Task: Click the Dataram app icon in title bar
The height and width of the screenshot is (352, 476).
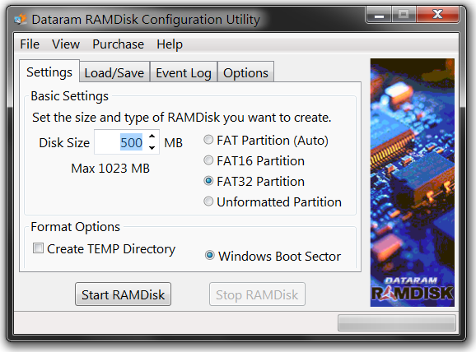Action: [20, 19]
